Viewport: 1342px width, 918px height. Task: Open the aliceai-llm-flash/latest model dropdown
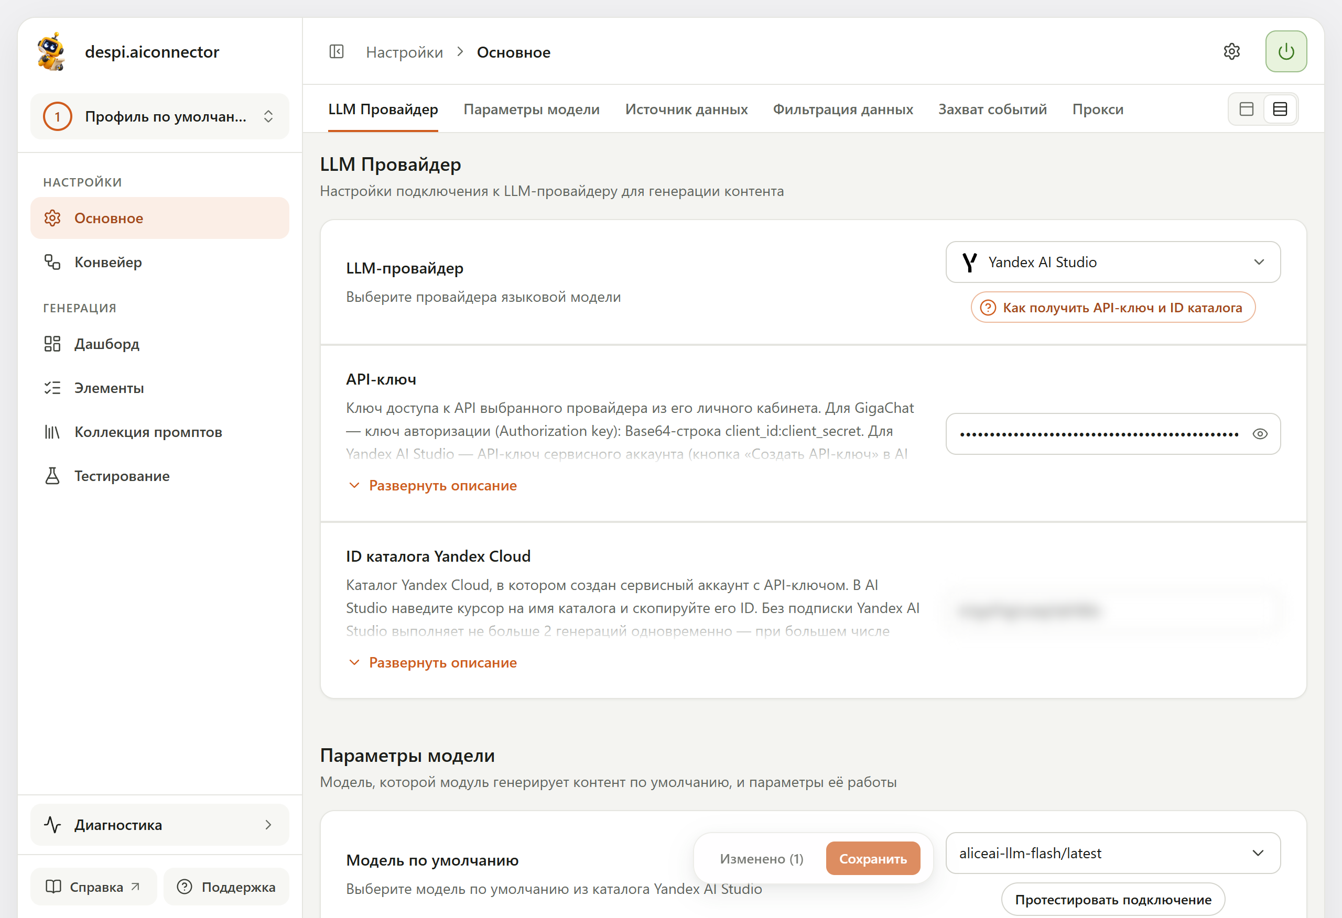point(1113,853)
